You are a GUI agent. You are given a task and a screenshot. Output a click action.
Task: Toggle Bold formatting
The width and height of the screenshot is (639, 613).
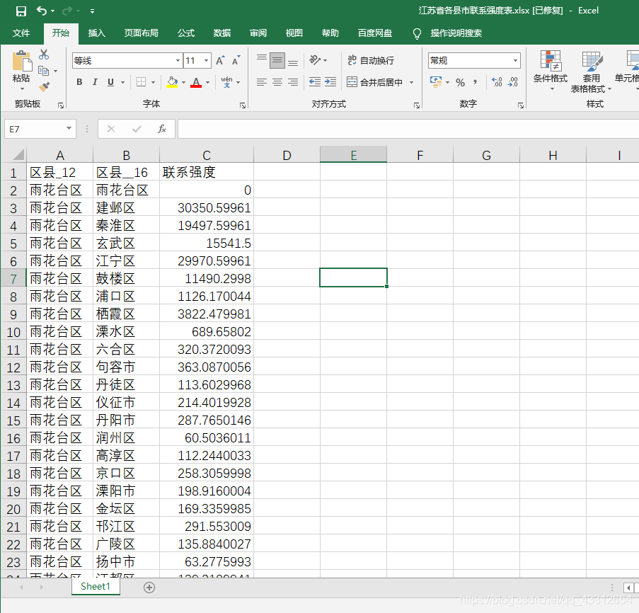(x=79, y=82)
